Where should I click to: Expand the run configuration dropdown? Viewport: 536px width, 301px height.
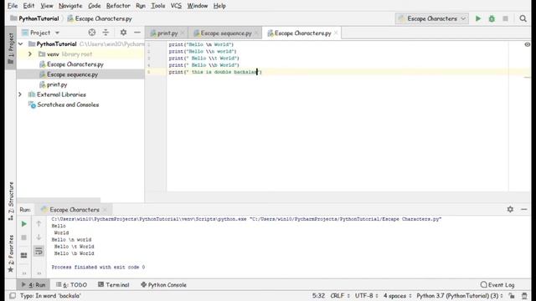pos(432,18)
